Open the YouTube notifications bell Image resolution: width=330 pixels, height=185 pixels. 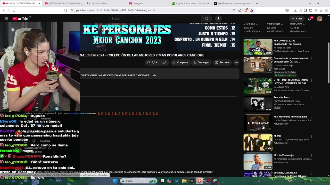tap(310, 18)
